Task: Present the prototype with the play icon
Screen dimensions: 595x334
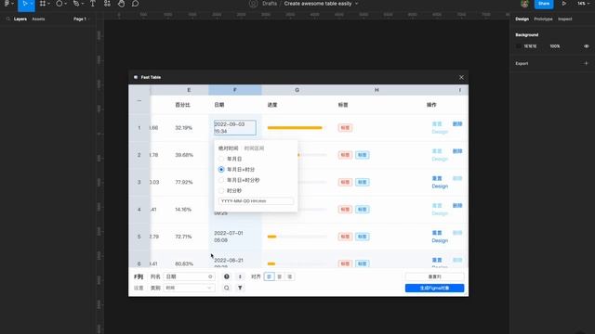Action: tap(564, 4)
